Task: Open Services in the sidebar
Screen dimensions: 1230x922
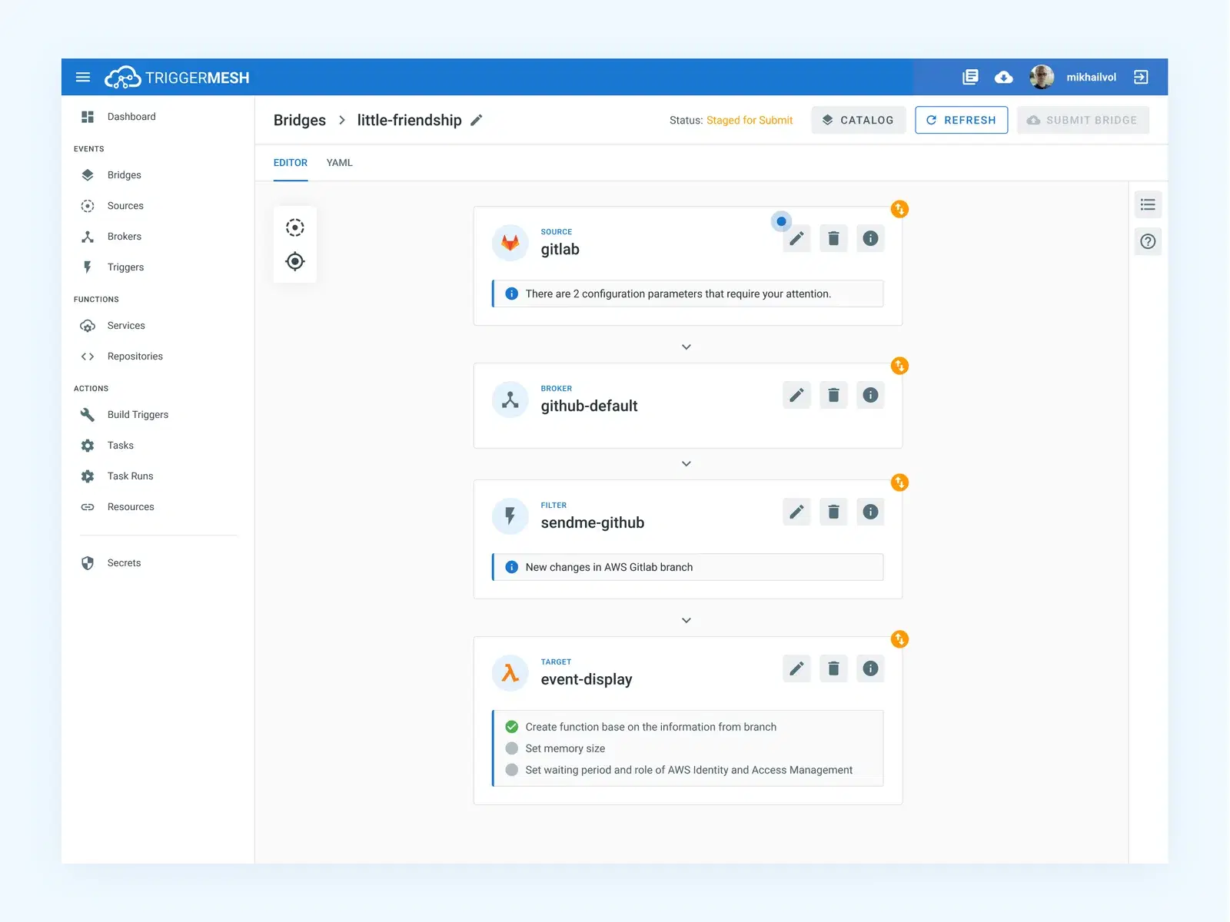Action: tap(126, 326)
